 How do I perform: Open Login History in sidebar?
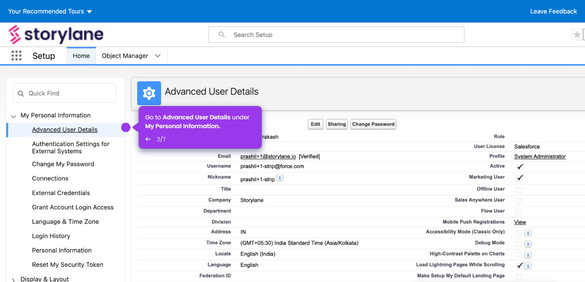pyautogui.click(x=51, y=236)
